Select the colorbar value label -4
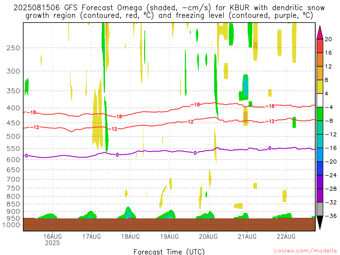Viewport: 340px width, 255px height. [329, 107]
